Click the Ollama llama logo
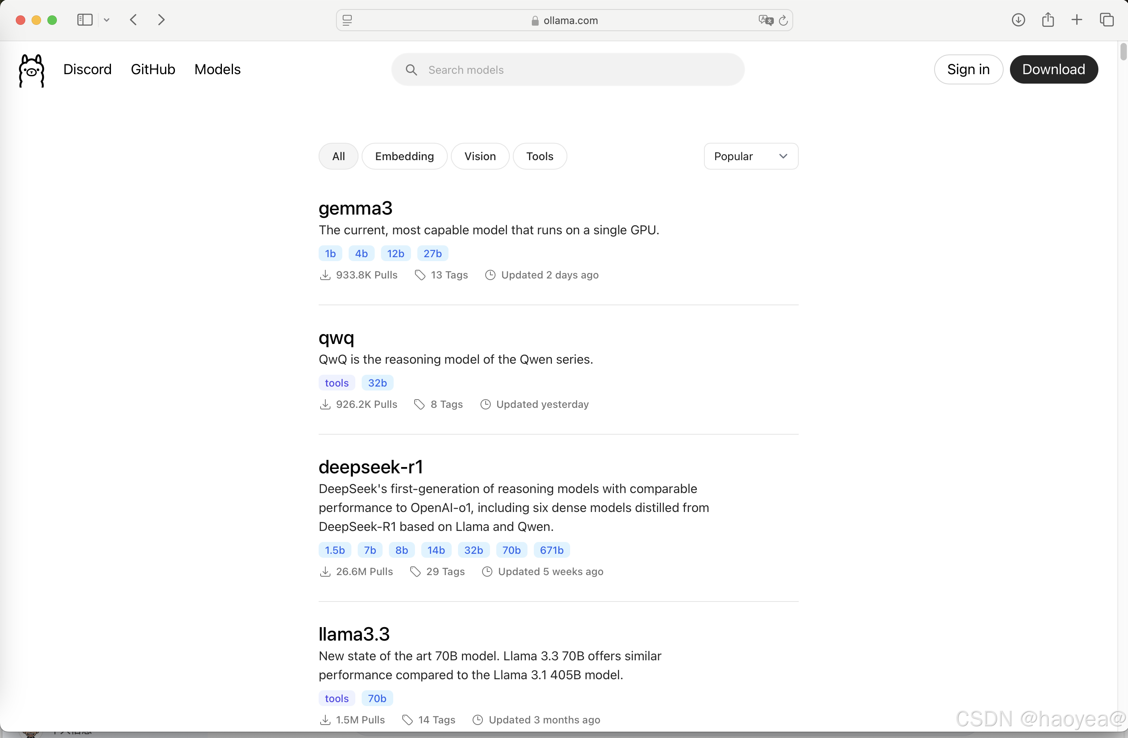The image size is (1128, 738). pos(31,70)
